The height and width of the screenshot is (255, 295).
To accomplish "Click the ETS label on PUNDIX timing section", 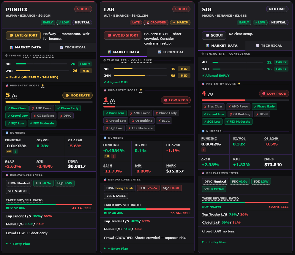I will [x=26, y=56].
